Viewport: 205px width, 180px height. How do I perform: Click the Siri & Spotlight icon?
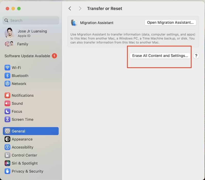click(7, 163)
